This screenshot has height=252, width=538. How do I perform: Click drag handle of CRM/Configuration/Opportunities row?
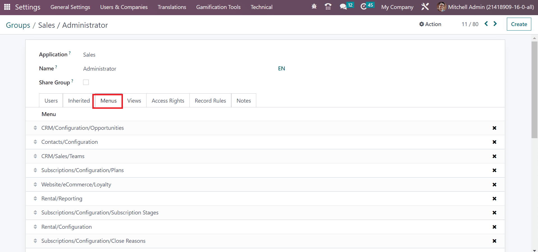pos(35,128)
